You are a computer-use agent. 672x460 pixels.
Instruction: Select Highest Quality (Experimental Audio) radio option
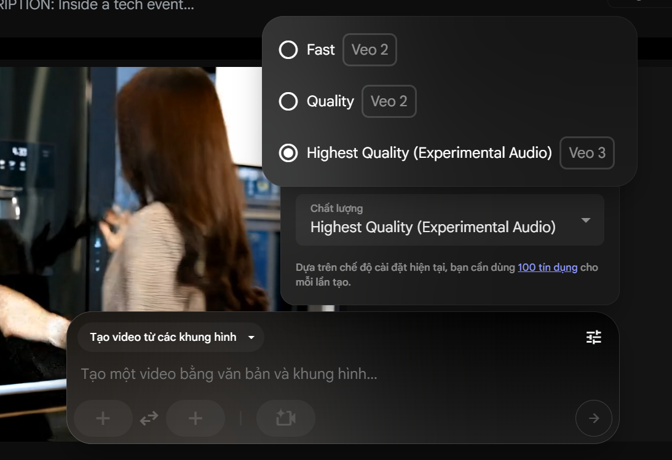tap(288, 153)
